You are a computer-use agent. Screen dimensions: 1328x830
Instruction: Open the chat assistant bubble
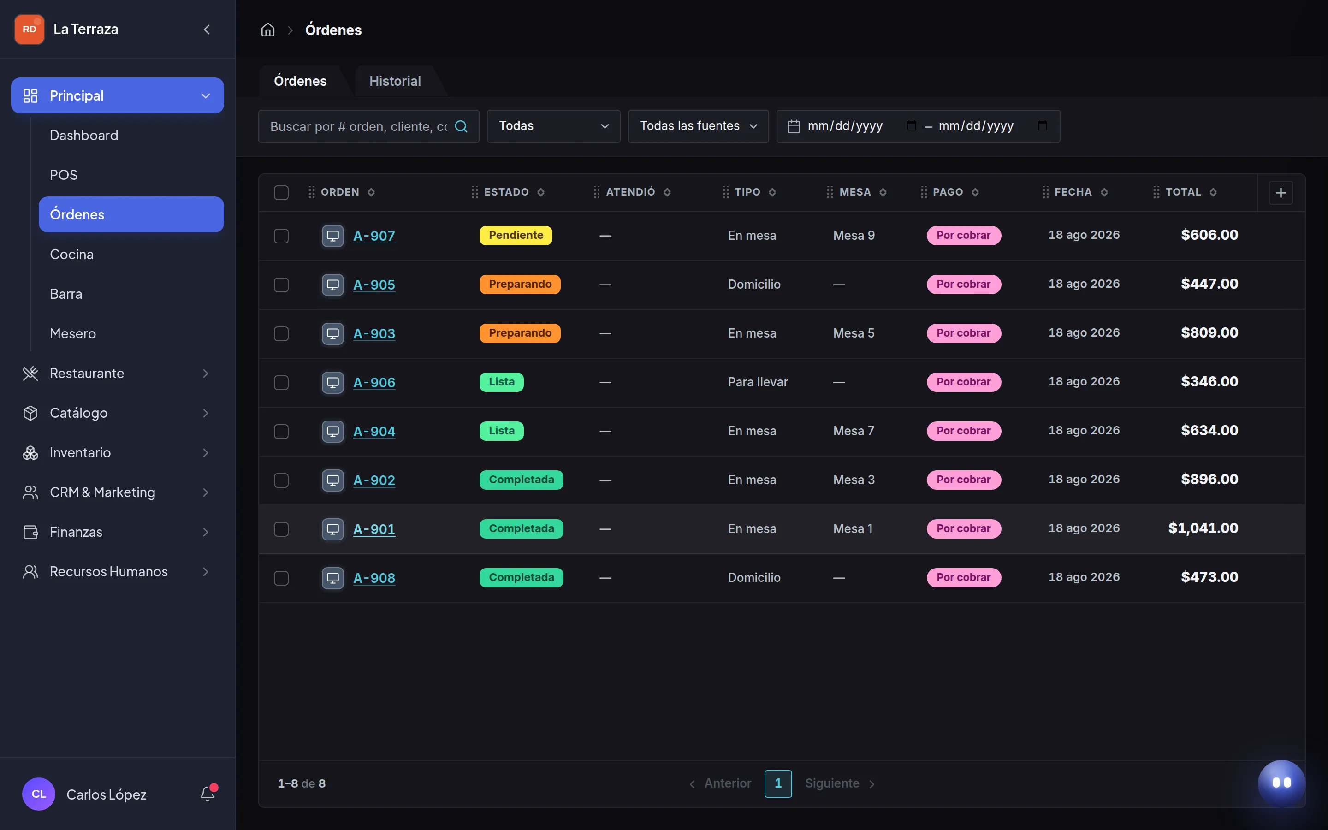click(1281, 783)
